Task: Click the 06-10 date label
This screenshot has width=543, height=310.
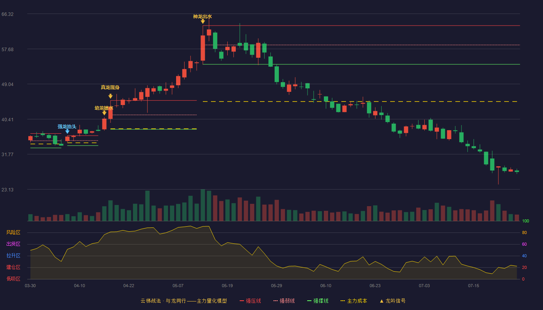Action: (x=326, y=286)
